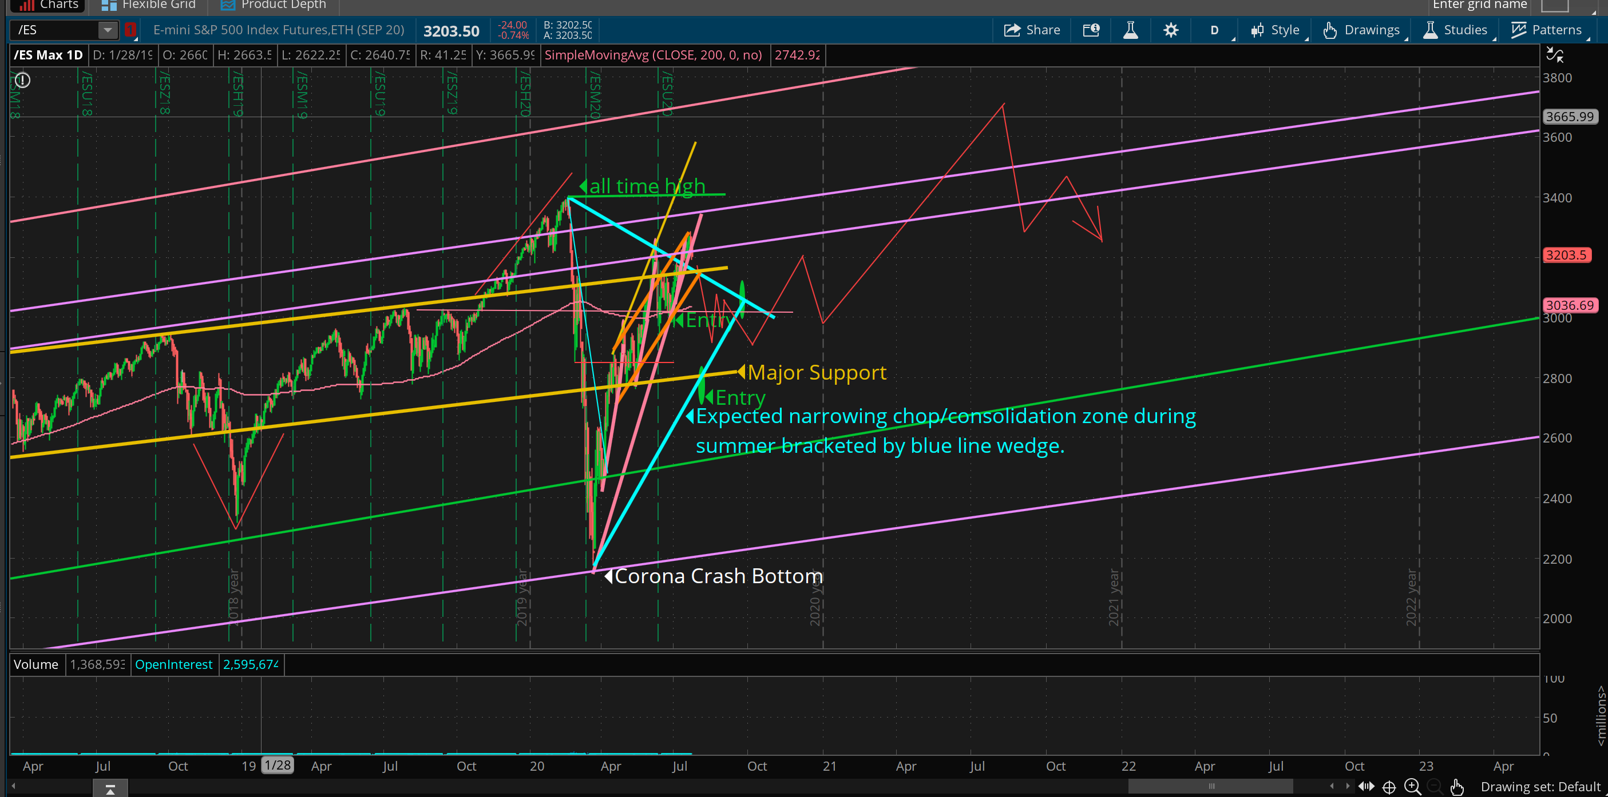The height and width of the screenshot is (797, 1608).
Task: Open the D timeframe dropdown
Action: 1214,30
